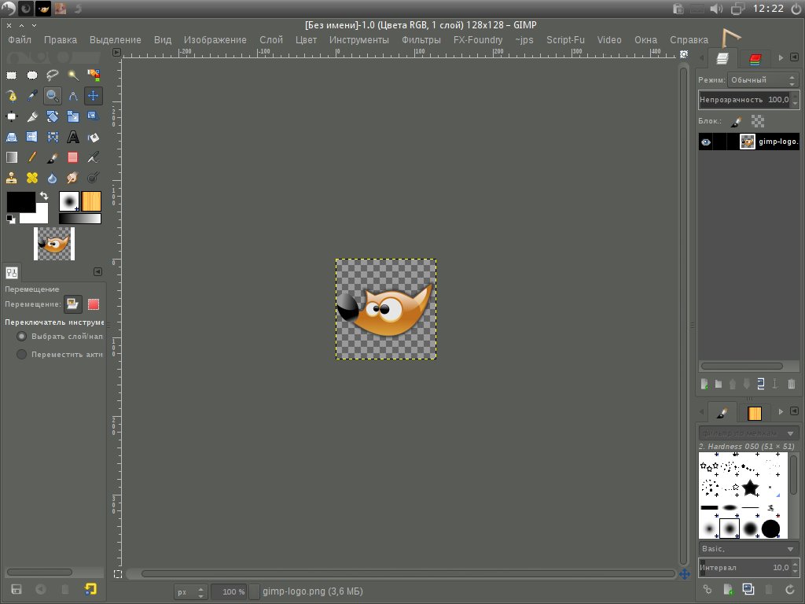Choose the Pencil tool in toolbox
Viewport: 805px width, 604px height.
(x=32, y=157)
